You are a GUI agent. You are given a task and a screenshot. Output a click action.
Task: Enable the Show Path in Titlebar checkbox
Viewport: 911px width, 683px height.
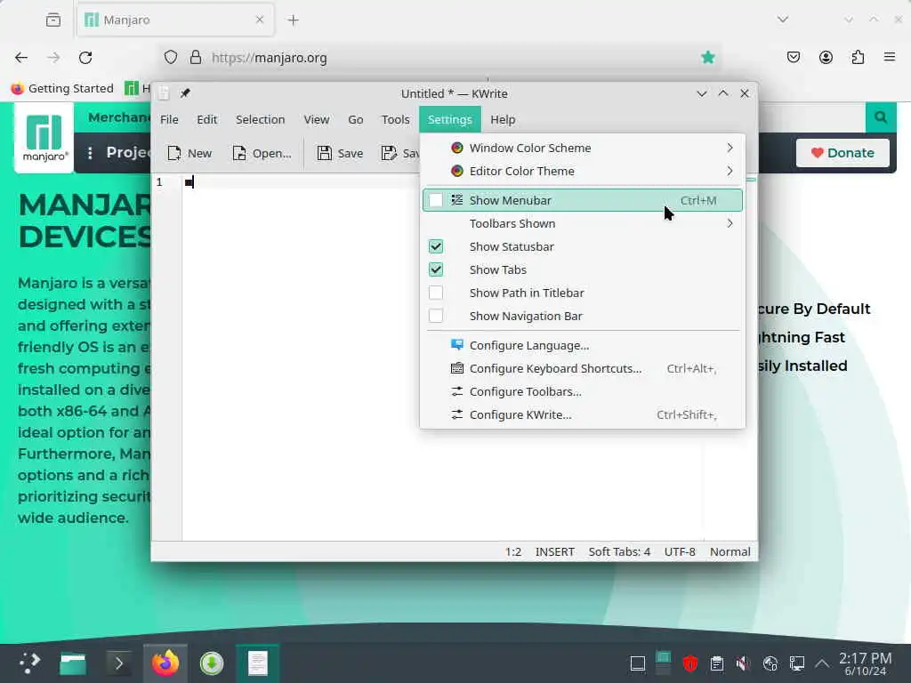pyautogui.click(x=436, y=293)
